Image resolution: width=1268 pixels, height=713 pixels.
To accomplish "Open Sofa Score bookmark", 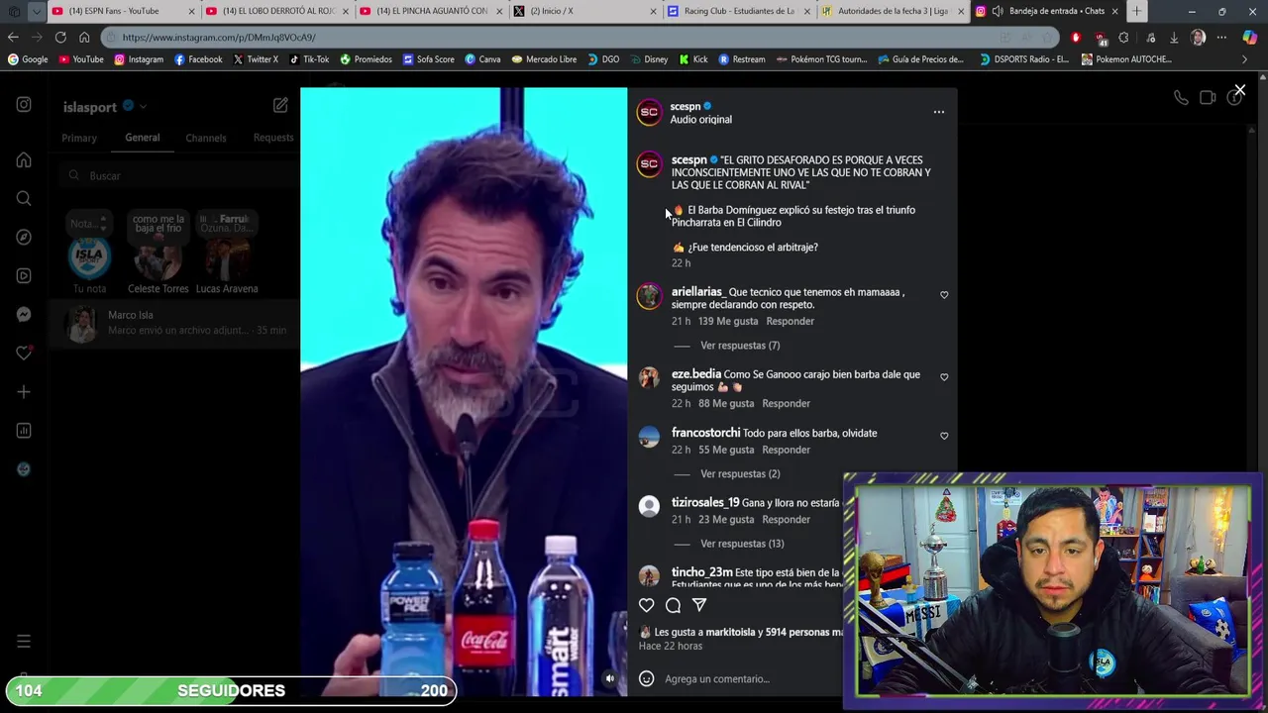I will (x=428, y=58).
